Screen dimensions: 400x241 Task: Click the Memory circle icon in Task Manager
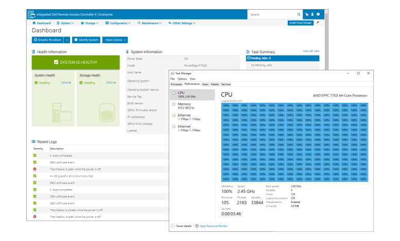pos(173,104)
